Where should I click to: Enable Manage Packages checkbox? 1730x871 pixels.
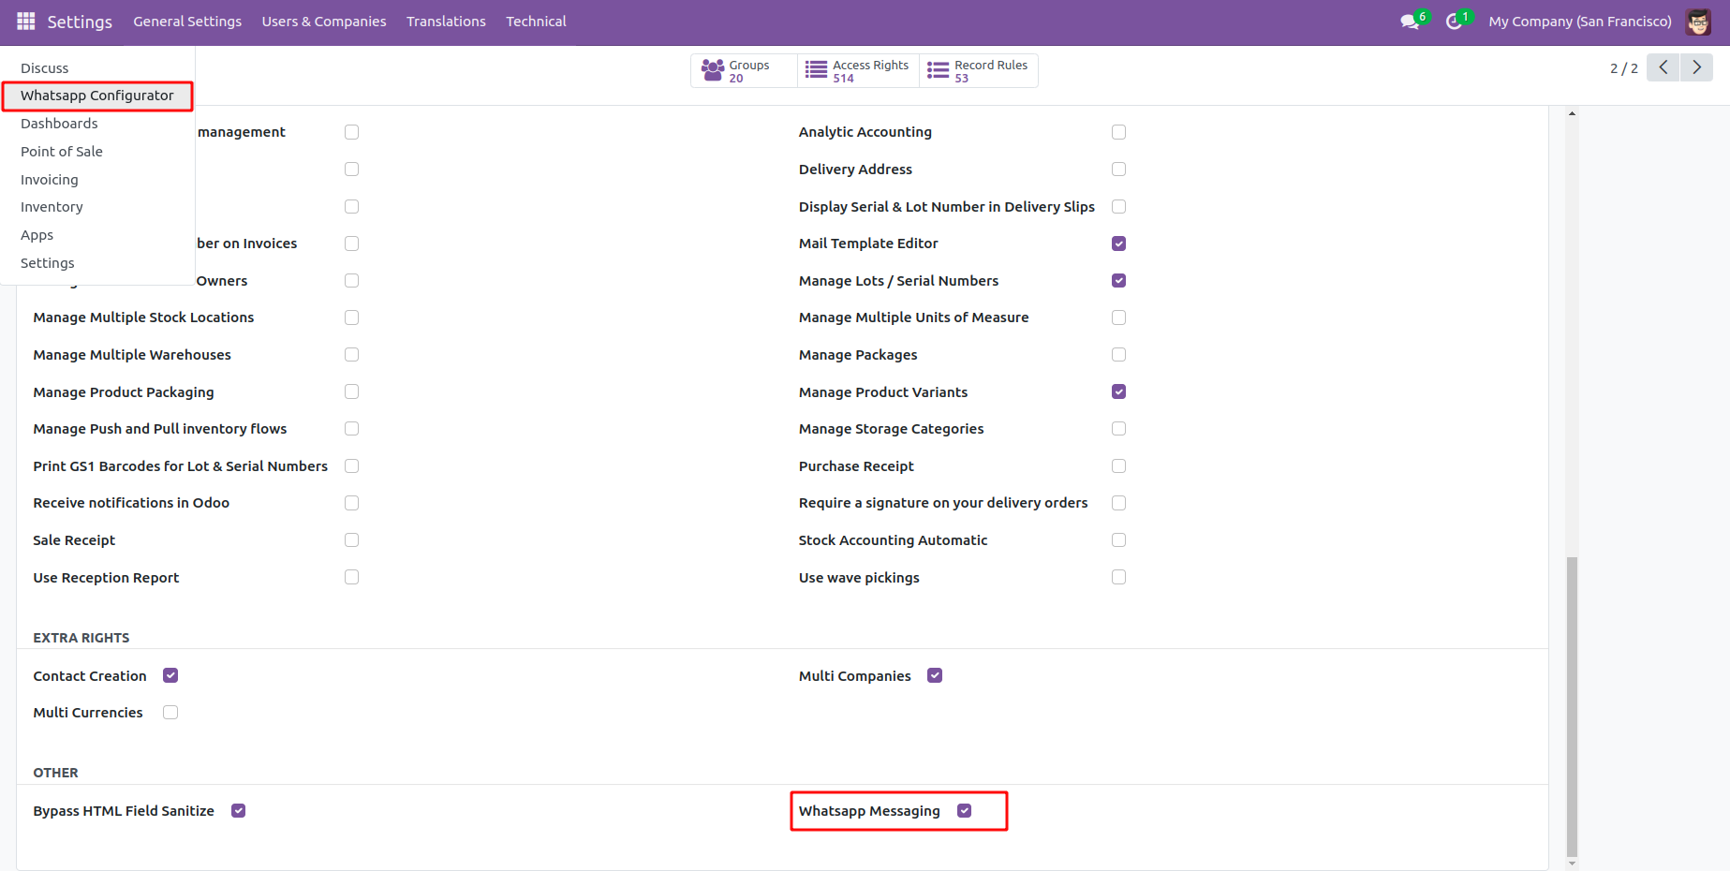click(x=1118, y=355)
